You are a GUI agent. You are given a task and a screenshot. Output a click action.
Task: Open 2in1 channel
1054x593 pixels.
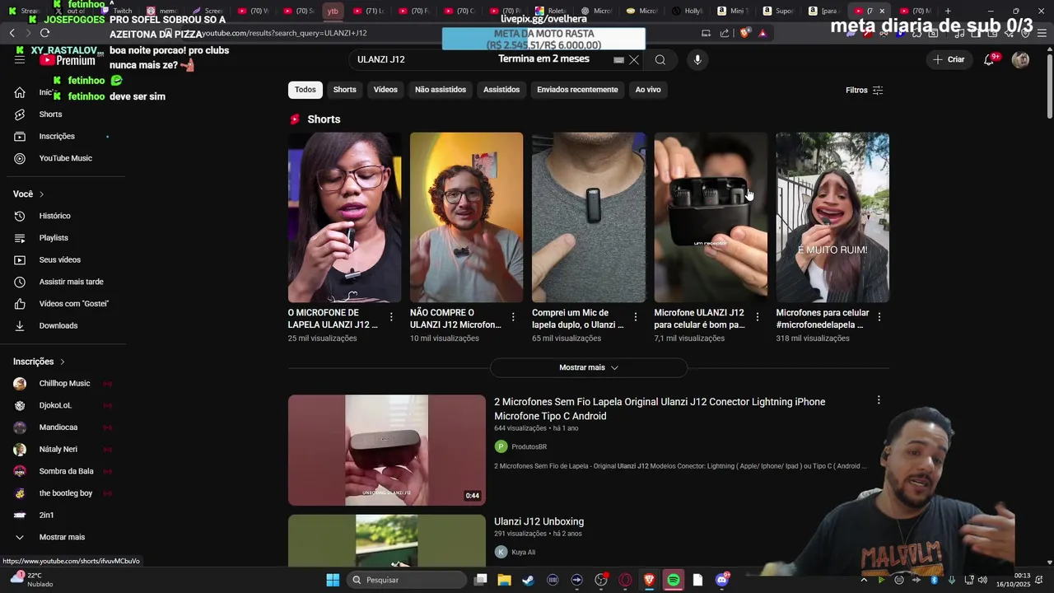(x=46, y=516)
